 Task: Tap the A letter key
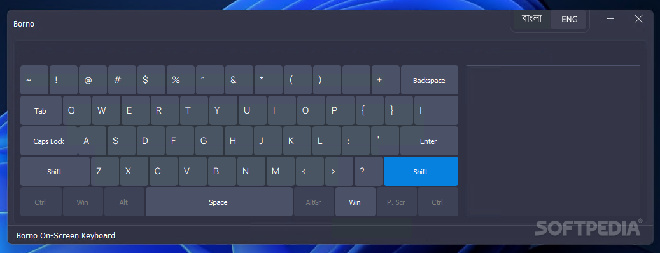coord(92,141)
